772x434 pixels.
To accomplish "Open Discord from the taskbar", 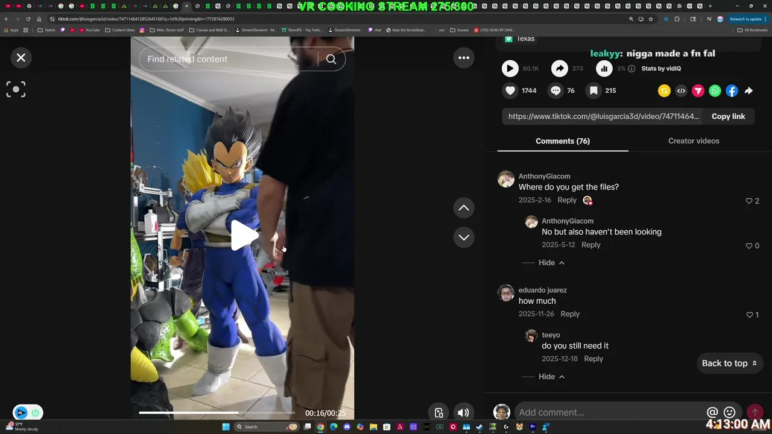I will coord(347,427).
